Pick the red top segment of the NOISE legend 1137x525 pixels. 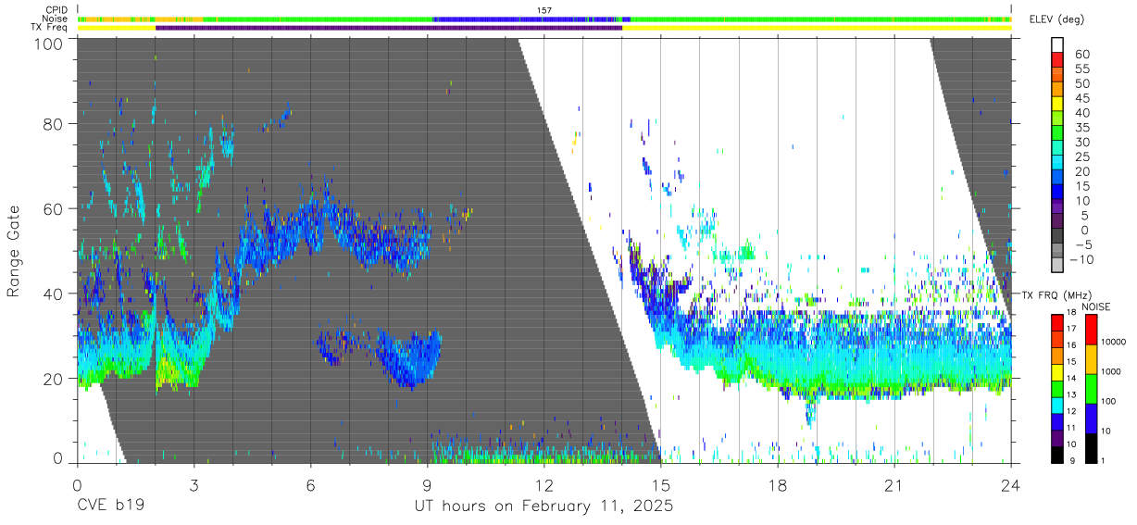pos(1093,329)
